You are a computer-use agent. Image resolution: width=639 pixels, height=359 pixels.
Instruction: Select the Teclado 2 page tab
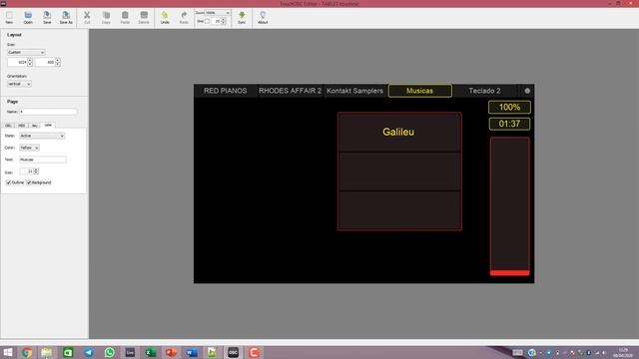pyautogui.click(x=484, y=91)
